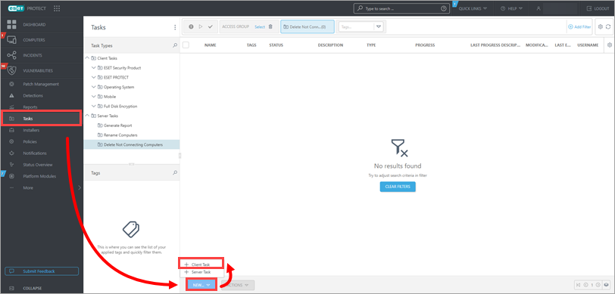
Task: Click the refresh icon in top toolbar
Action: pyautogui.click(x=608, y=26)
